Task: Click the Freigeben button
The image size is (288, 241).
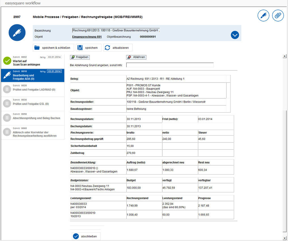Action: click(x=80, y=57)
